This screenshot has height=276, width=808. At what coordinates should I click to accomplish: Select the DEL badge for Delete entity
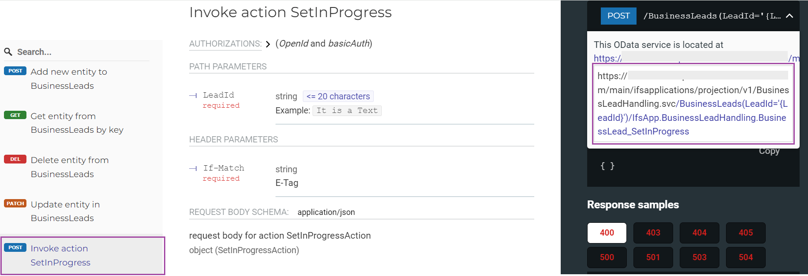[15, 159]
